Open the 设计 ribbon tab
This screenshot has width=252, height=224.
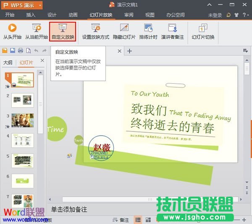pyautogui.click(x=52, y=15)
